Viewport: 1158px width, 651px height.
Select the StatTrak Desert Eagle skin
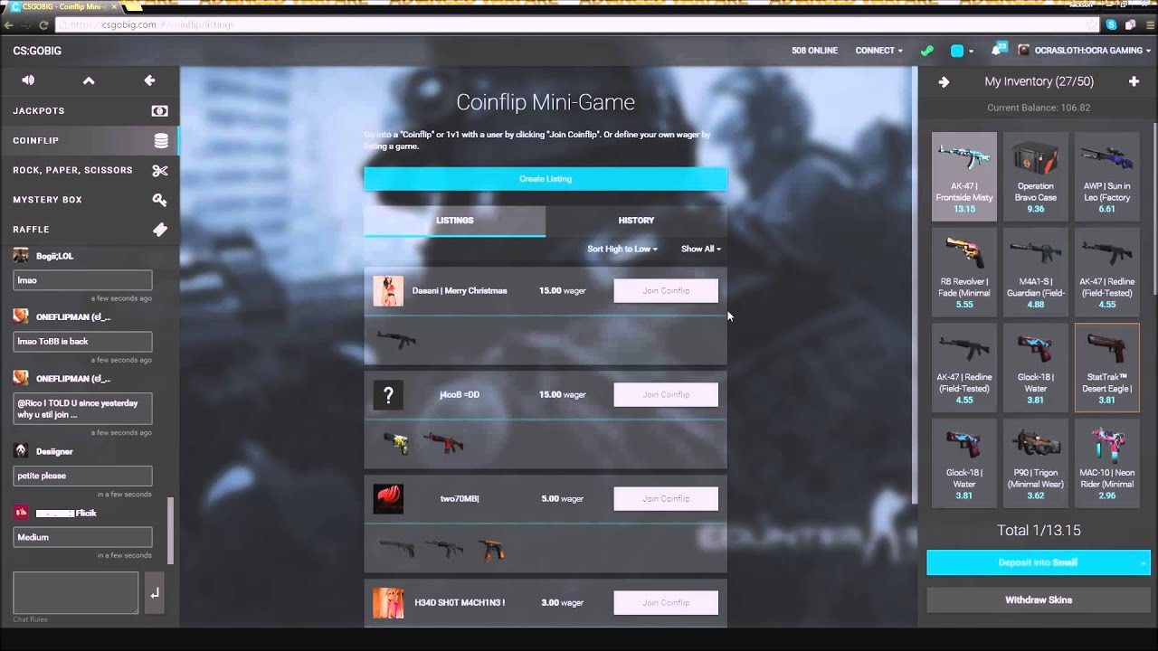tap(1107, 367)
